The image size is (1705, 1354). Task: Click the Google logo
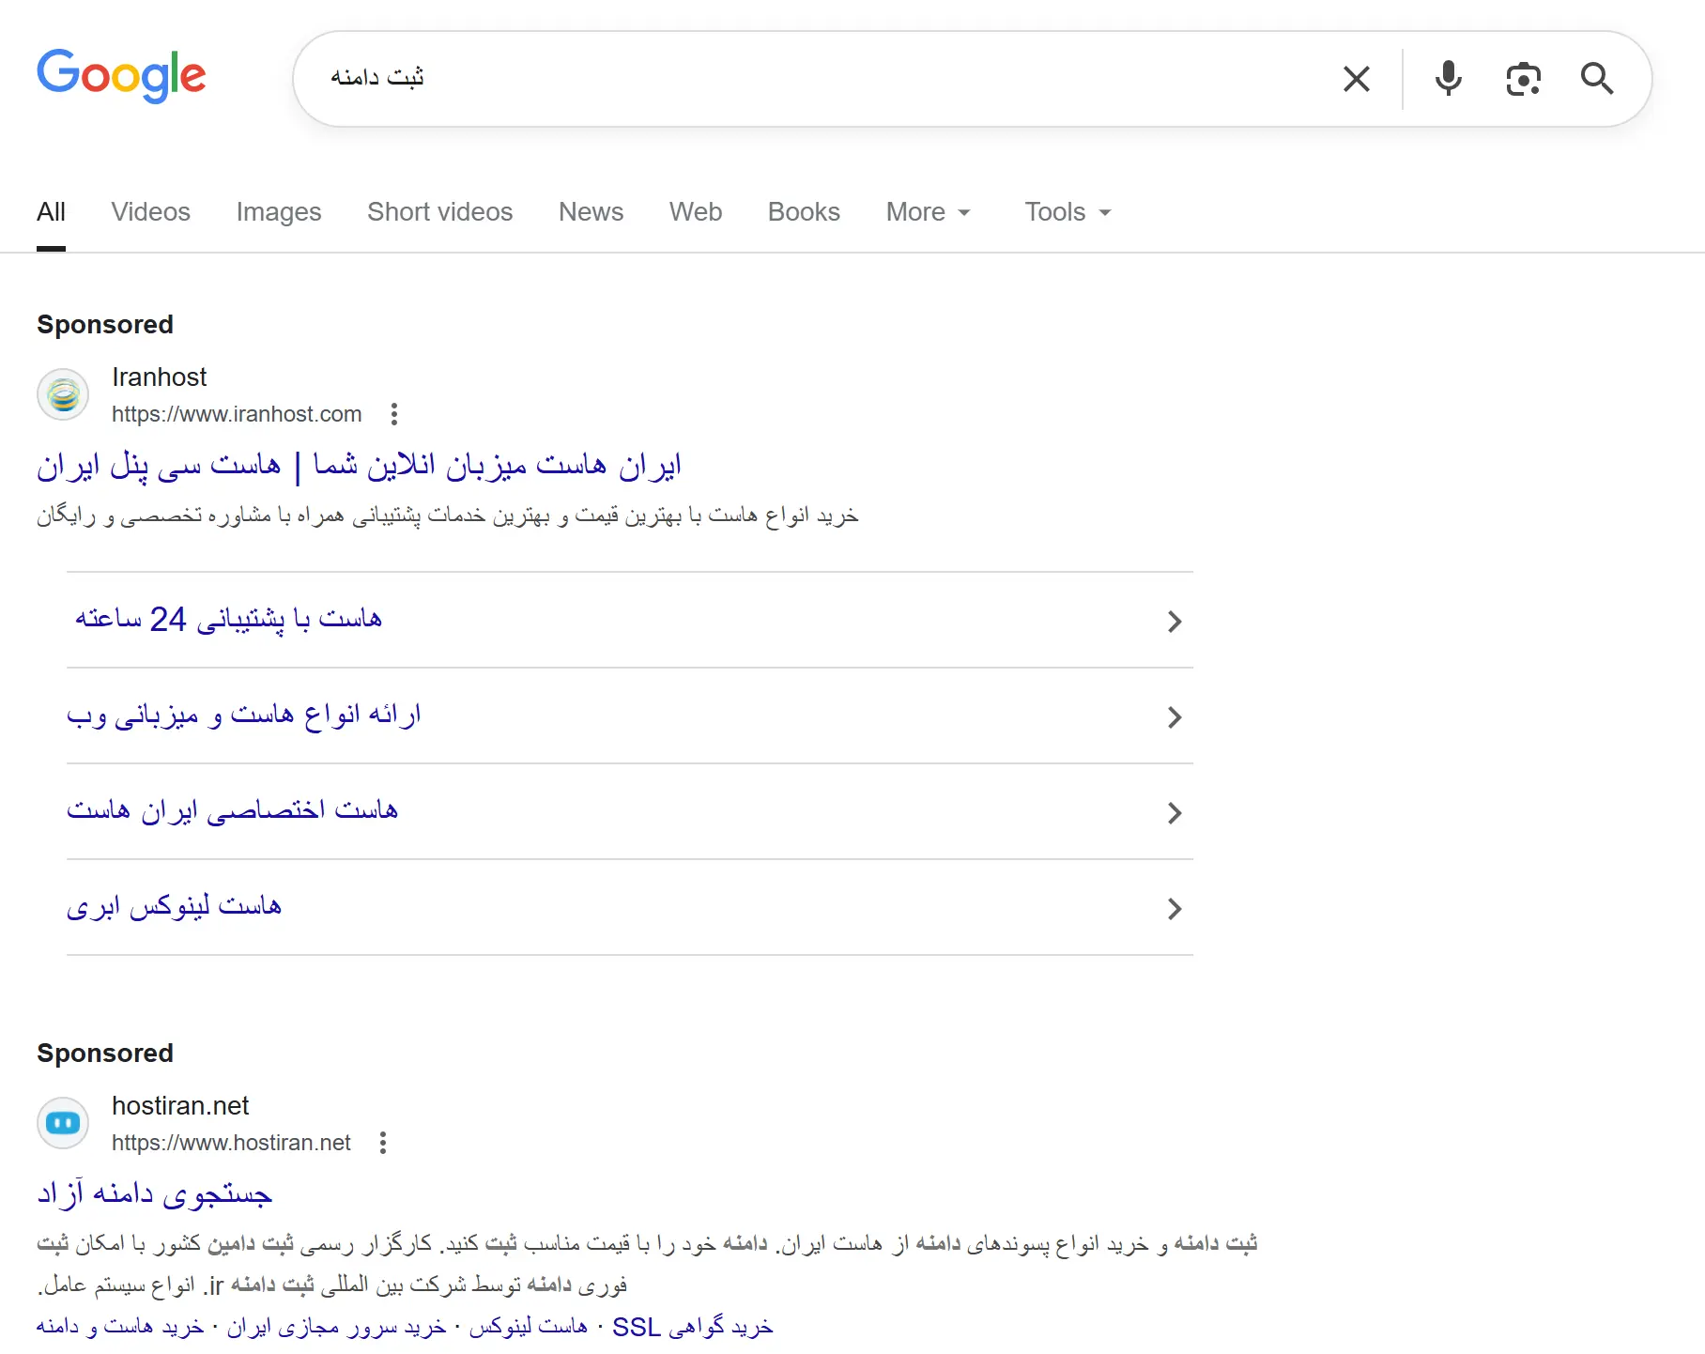[121, 75]
